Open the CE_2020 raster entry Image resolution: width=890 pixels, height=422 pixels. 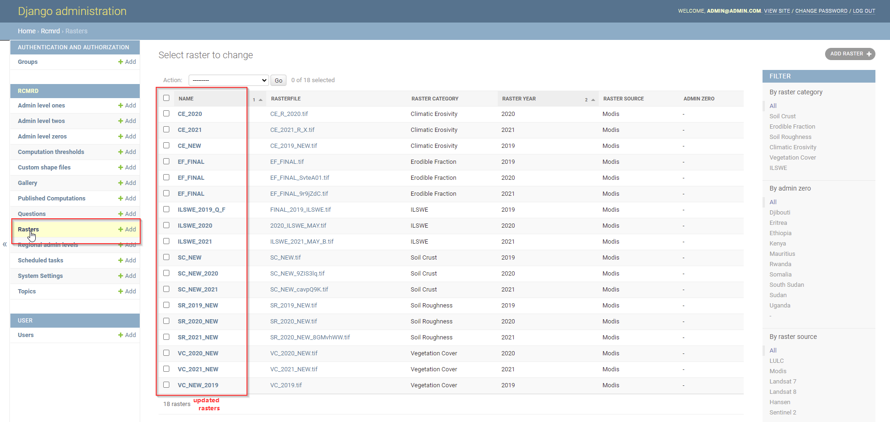click(x=190, y=114)
